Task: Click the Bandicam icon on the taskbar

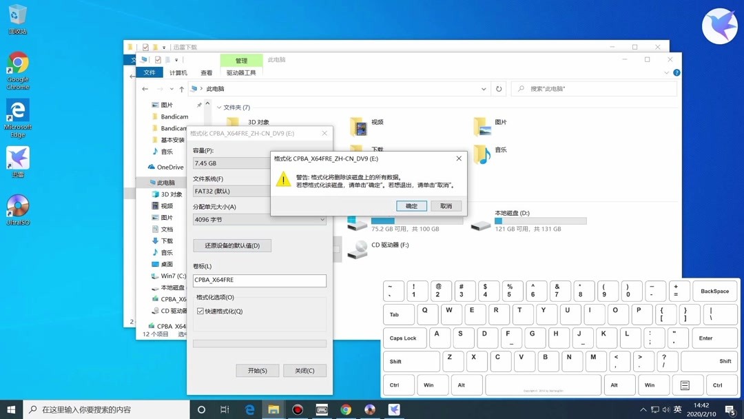Action: [297, 409]
